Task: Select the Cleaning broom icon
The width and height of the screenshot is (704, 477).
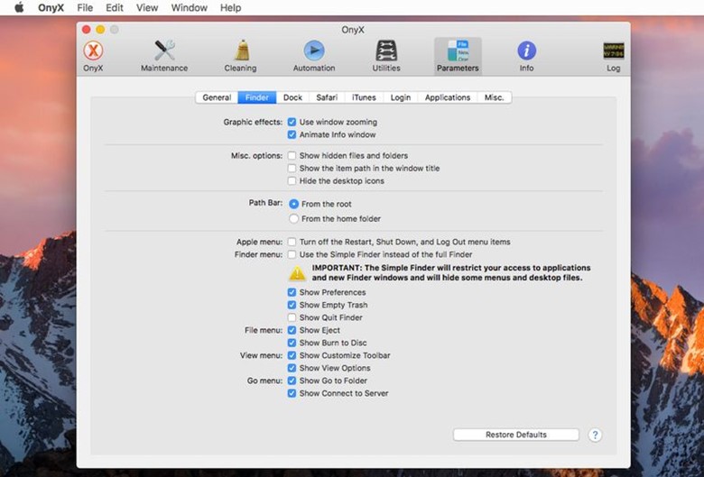Action: 240,52
